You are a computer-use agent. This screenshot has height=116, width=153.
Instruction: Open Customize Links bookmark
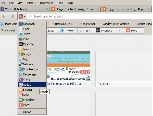click(x=60, y=24)
